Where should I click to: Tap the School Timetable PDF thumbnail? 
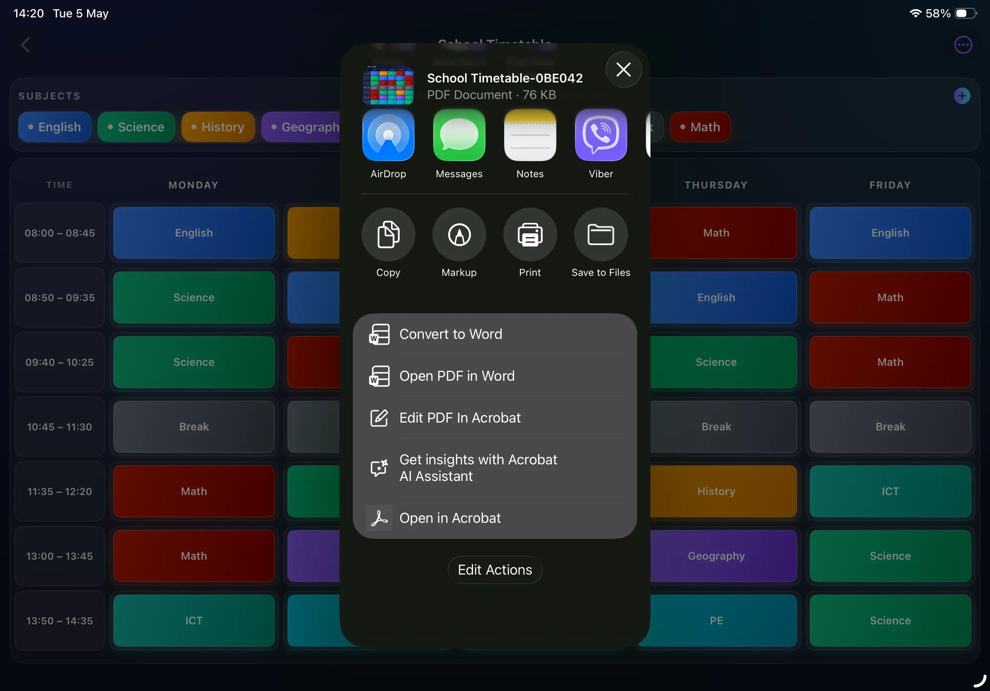[388, 85]
